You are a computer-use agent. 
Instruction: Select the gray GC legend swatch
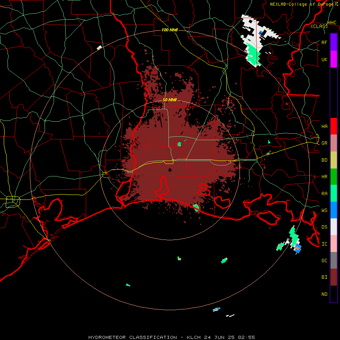coord(334,260)
